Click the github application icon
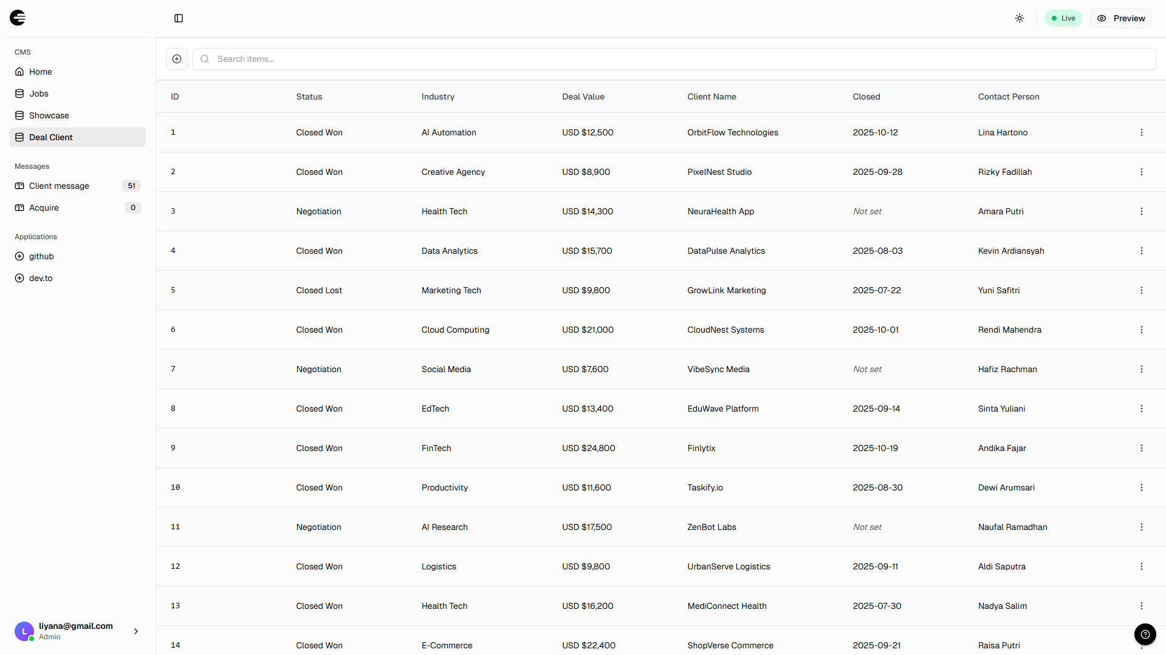The width and height of the screenshot is (1166, 655). [19, 256]
